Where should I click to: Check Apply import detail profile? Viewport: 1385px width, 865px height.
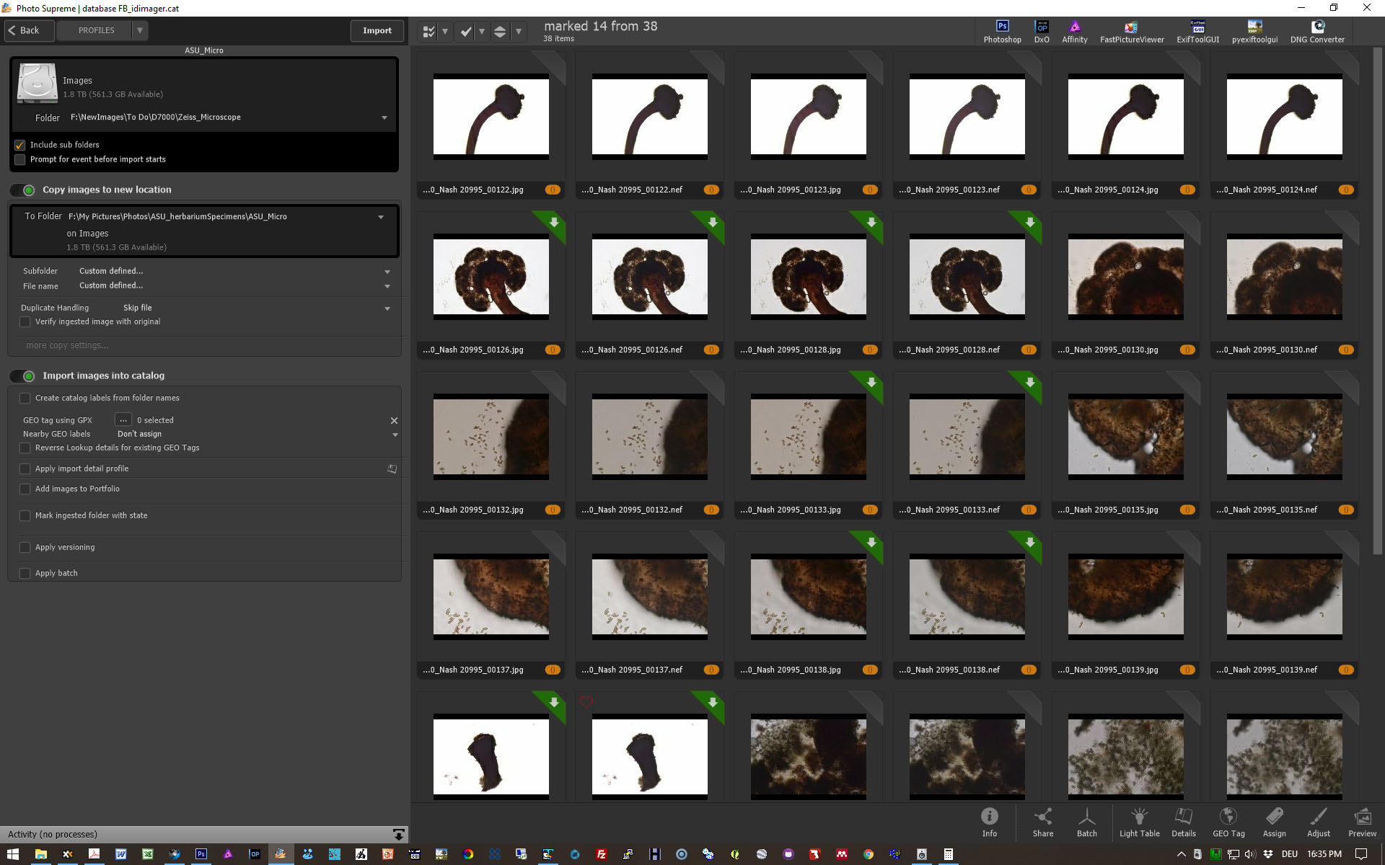(25, 469)
